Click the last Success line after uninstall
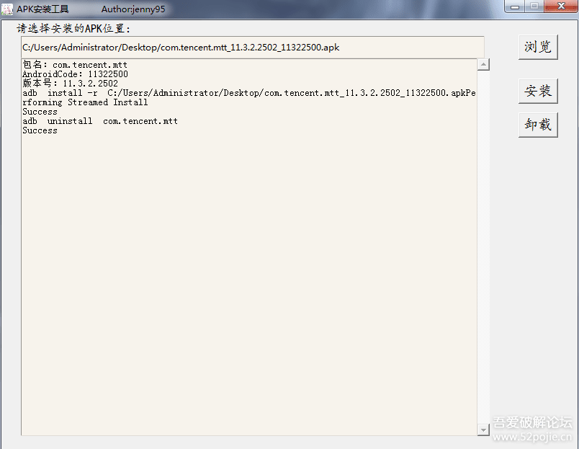579x449 pixels. coord(40,130)
